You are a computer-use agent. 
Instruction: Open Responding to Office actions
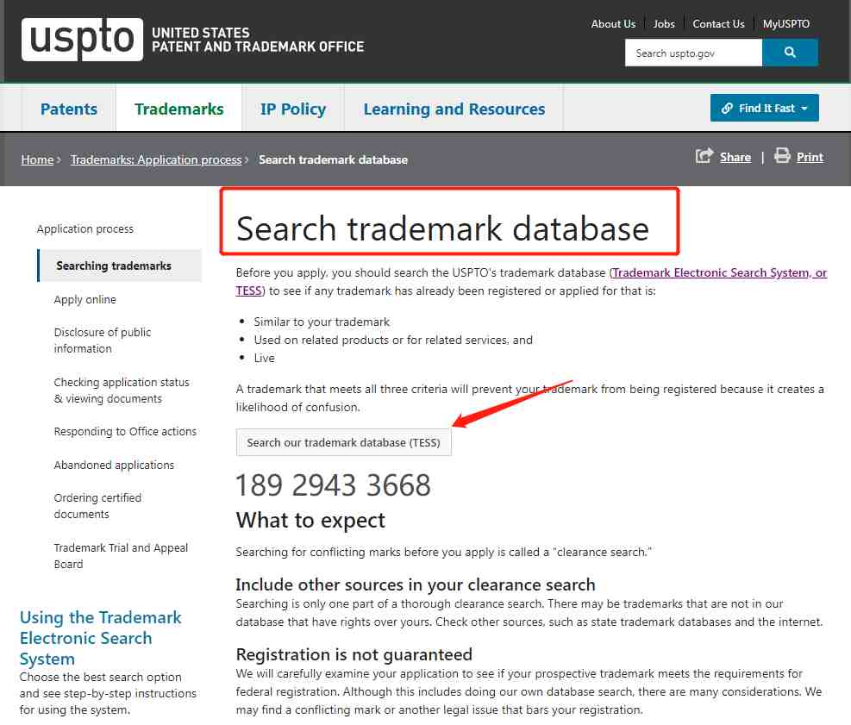click(x=125, y=431)
